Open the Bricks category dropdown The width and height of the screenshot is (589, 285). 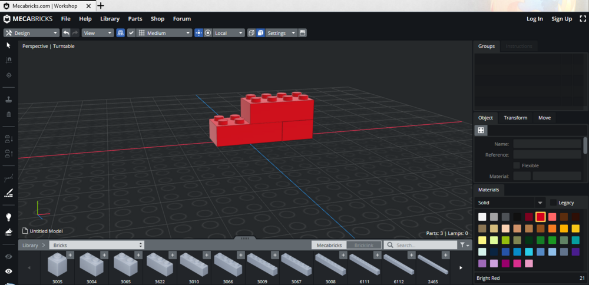tap(97, 245)
